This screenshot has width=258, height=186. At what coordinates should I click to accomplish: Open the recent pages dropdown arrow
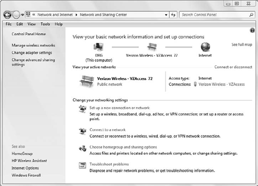coord(23,15)
